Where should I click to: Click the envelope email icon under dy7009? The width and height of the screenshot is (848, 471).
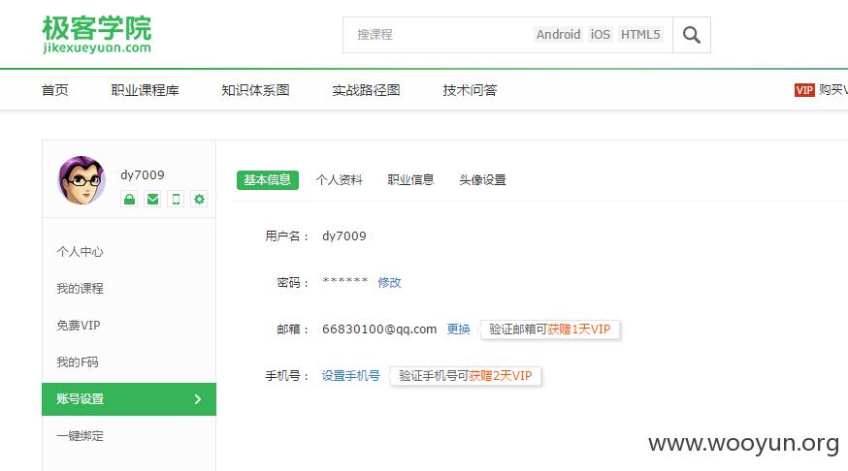tap(153, 200)
